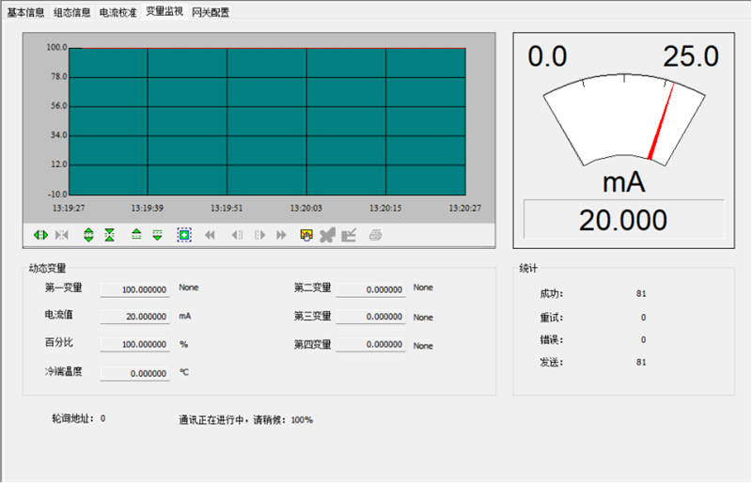Click the ℃ unit beside 冷端温度
This screenshot has height=483, width=752.
pyautogui.click(x=184, y=372)
